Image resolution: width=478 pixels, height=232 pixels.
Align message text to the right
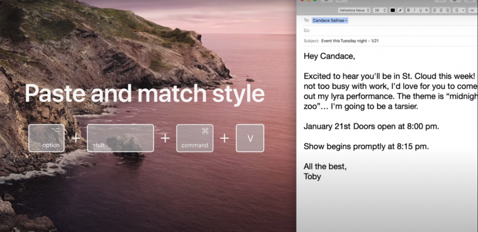pyautogui.click(x=447, y=10)
